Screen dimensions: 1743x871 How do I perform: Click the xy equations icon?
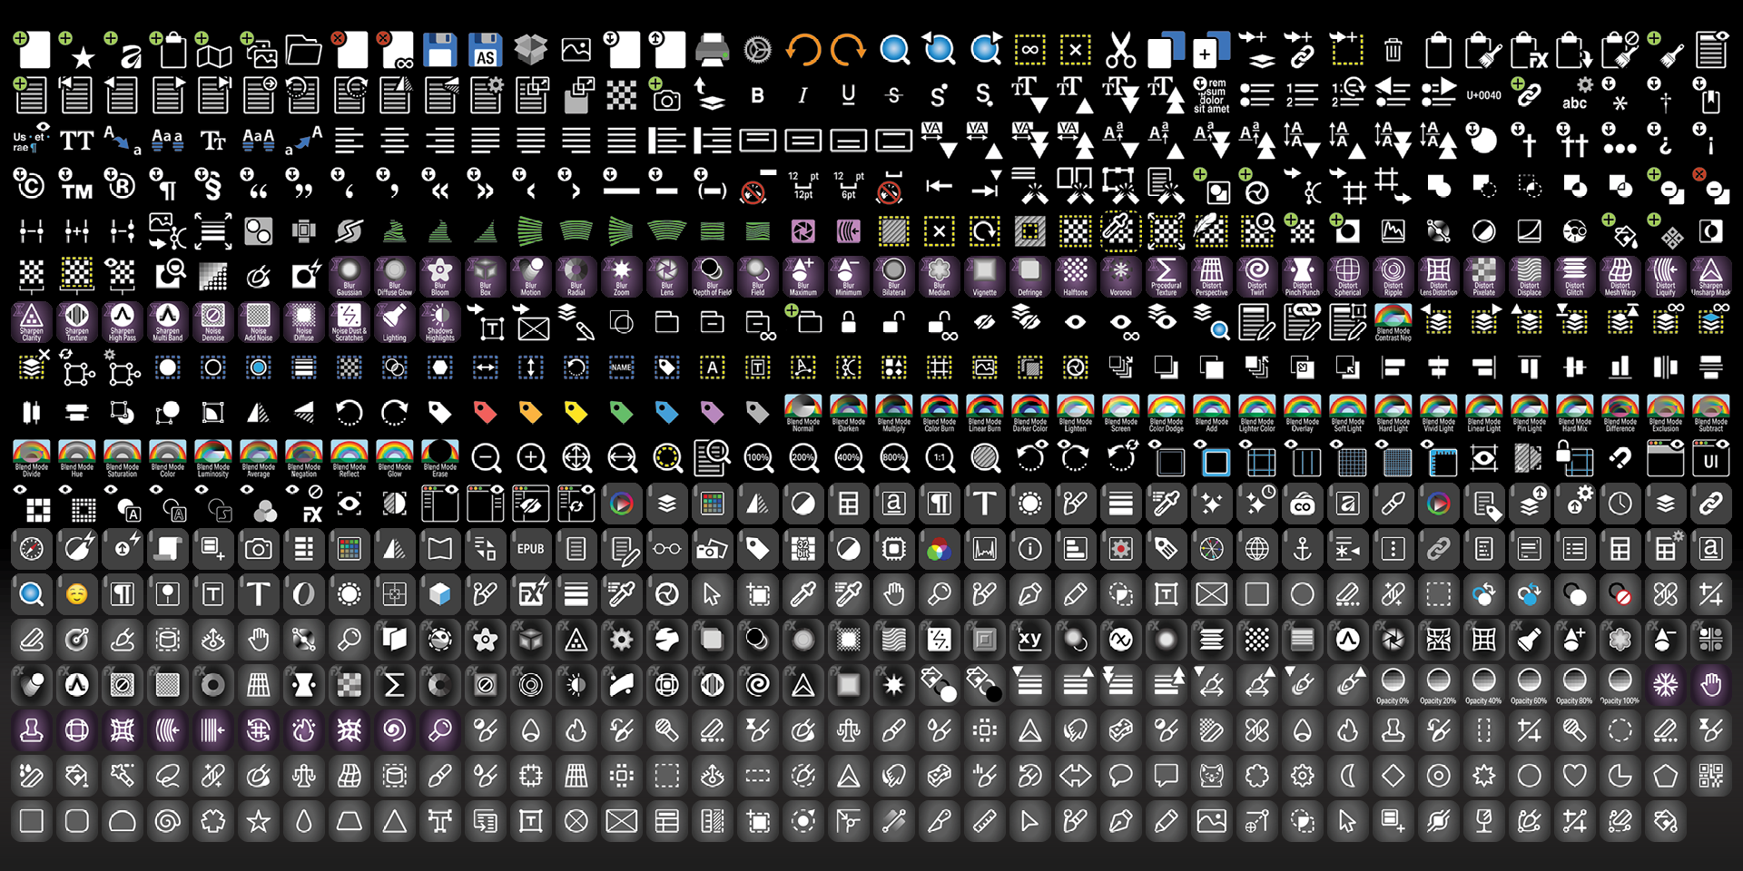(x=1030, y=640)
